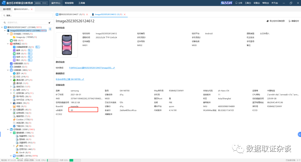Click the edit icon beside 编辑检材

point(290,21)
